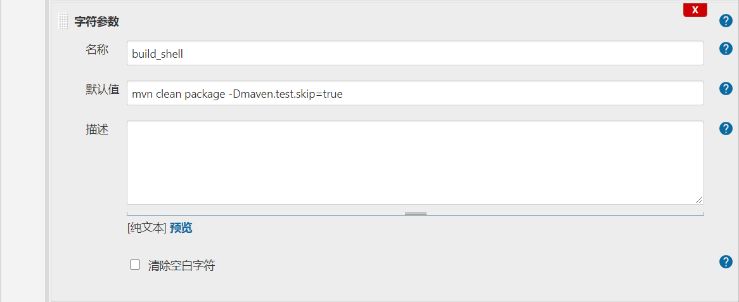Show help for the 默认值 field
Viewport: 739px width, 302px height.
[x=726, y=89]
